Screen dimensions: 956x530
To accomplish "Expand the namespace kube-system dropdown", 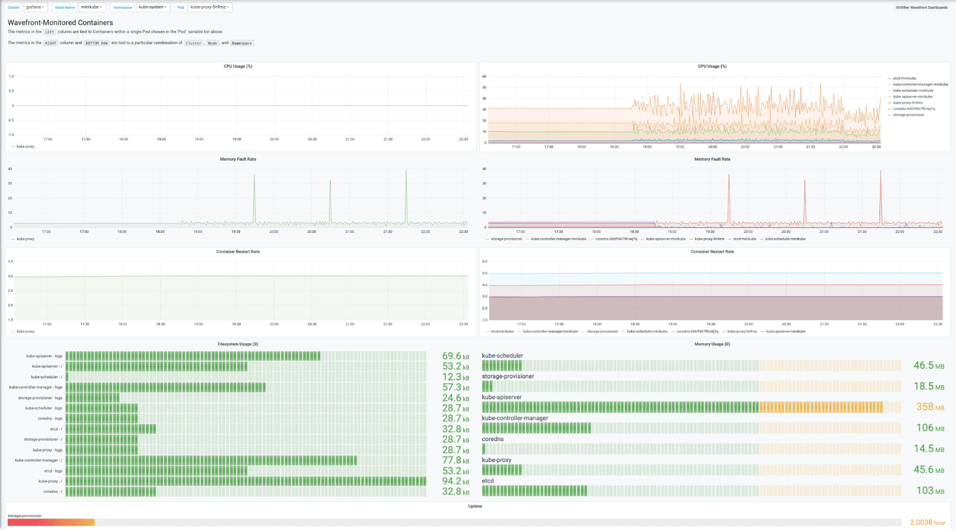I will pyautogui.click(x=153, y=7).
